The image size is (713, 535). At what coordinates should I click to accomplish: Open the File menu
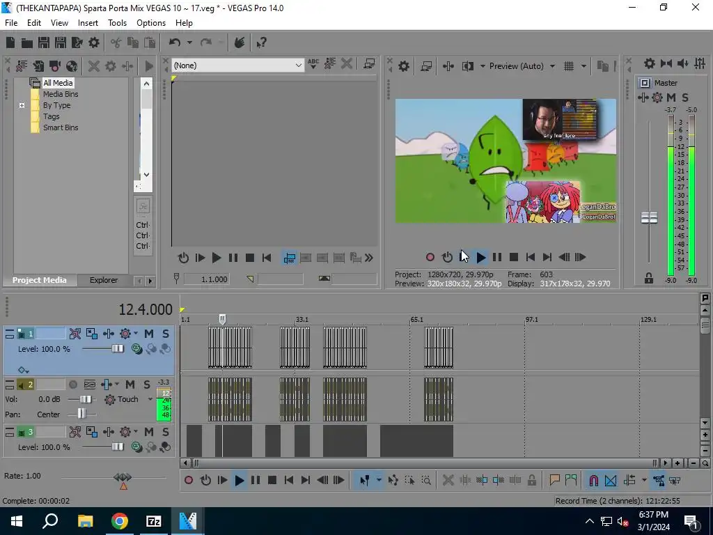[x=11, y=23]
